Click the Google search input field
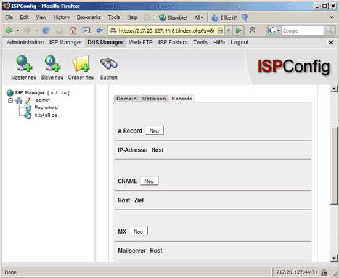Screen dimensions: 339x278 tap(302, 31)
